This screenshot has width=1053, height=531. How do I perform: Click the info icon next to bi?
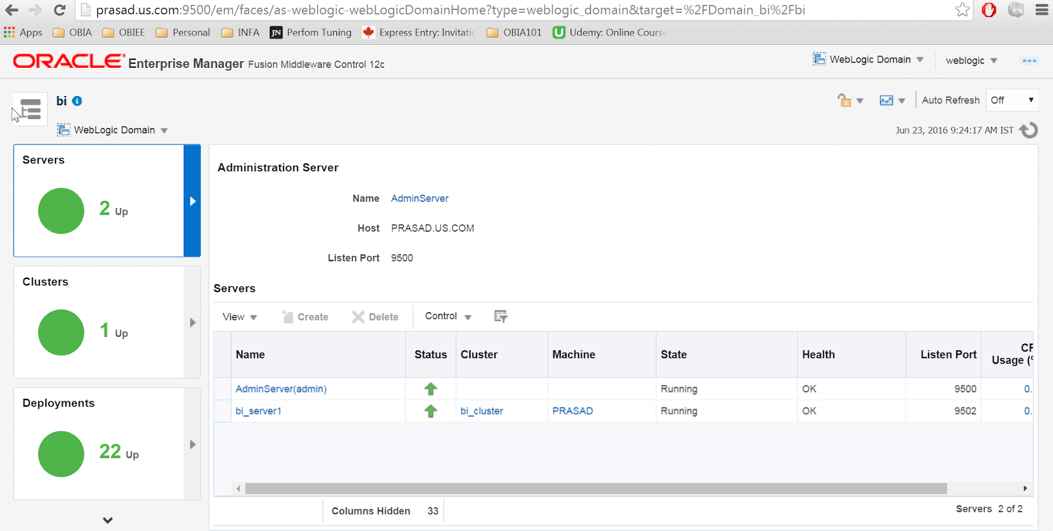click(77, 101)
